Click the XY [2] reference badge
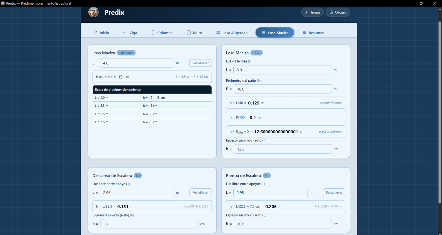 [256, 53]
